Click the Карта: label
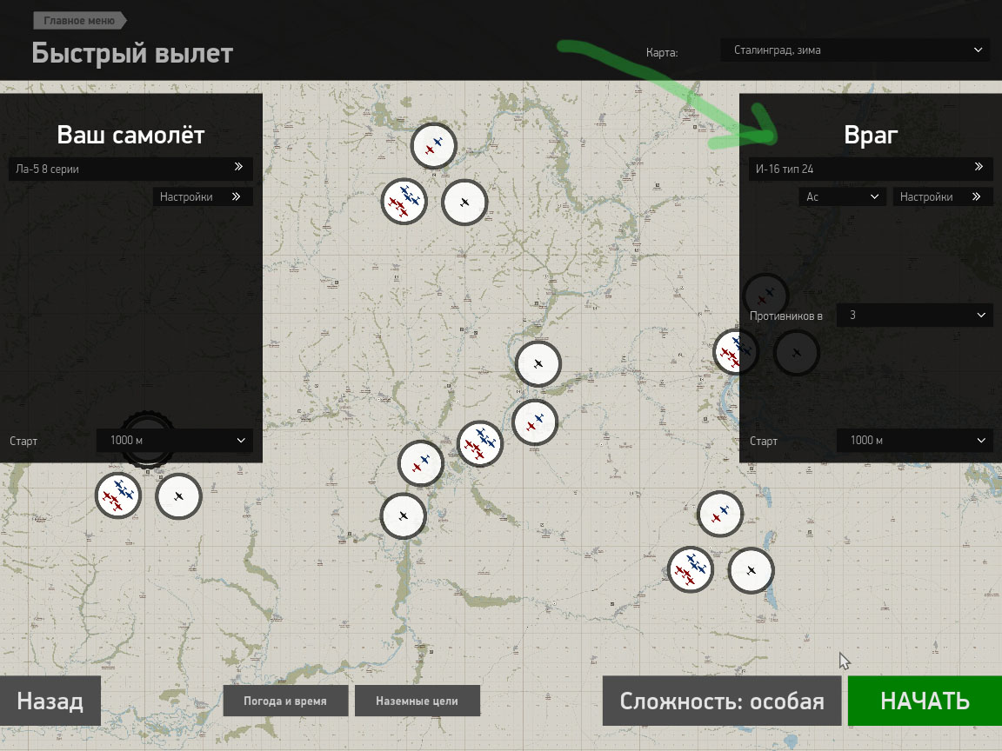 pos(662,52)
